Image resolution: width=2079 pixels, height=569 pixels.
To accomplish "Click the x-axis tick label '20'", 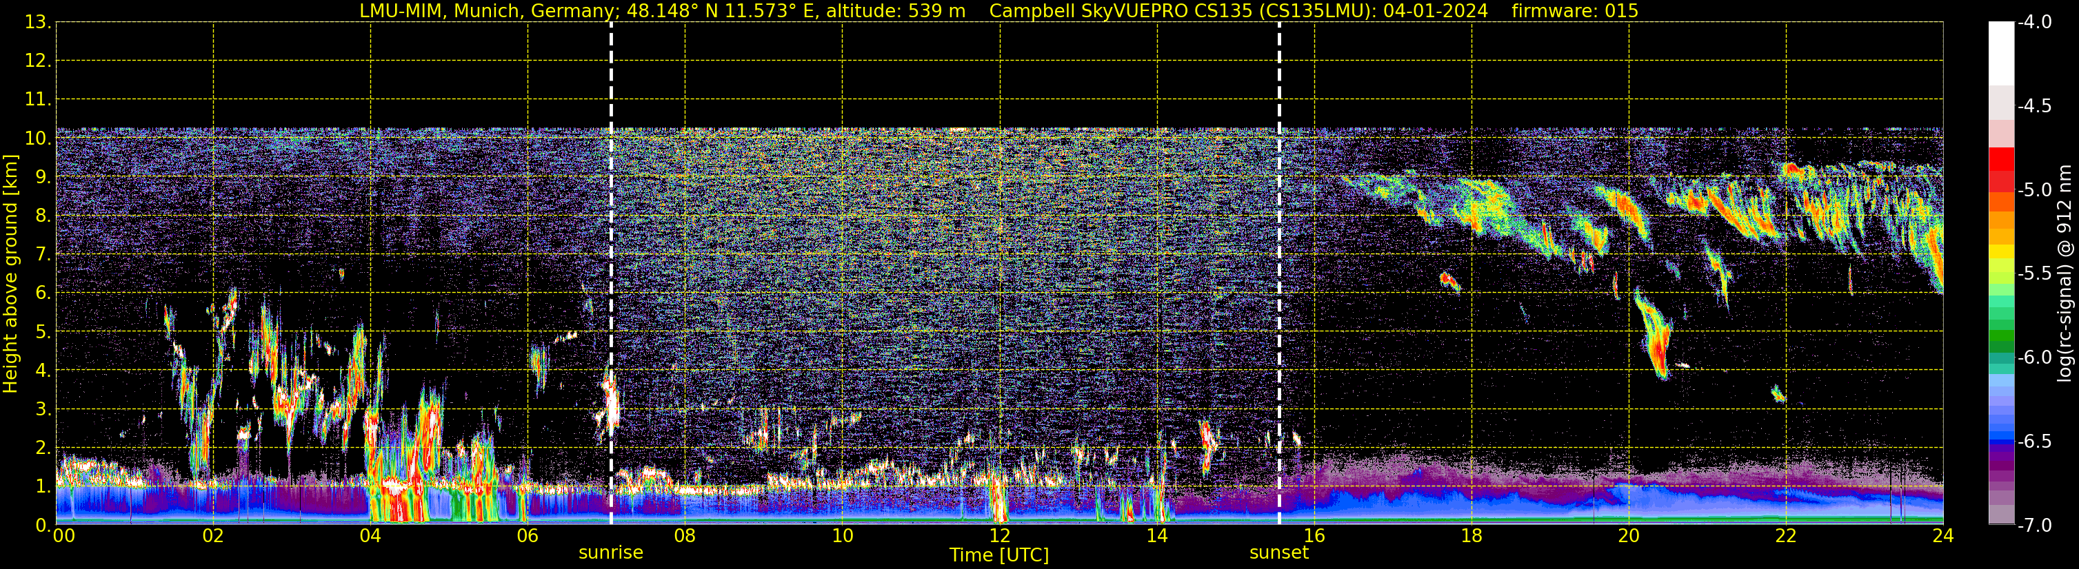I will pyautogui.click(x=1629, y=536).
